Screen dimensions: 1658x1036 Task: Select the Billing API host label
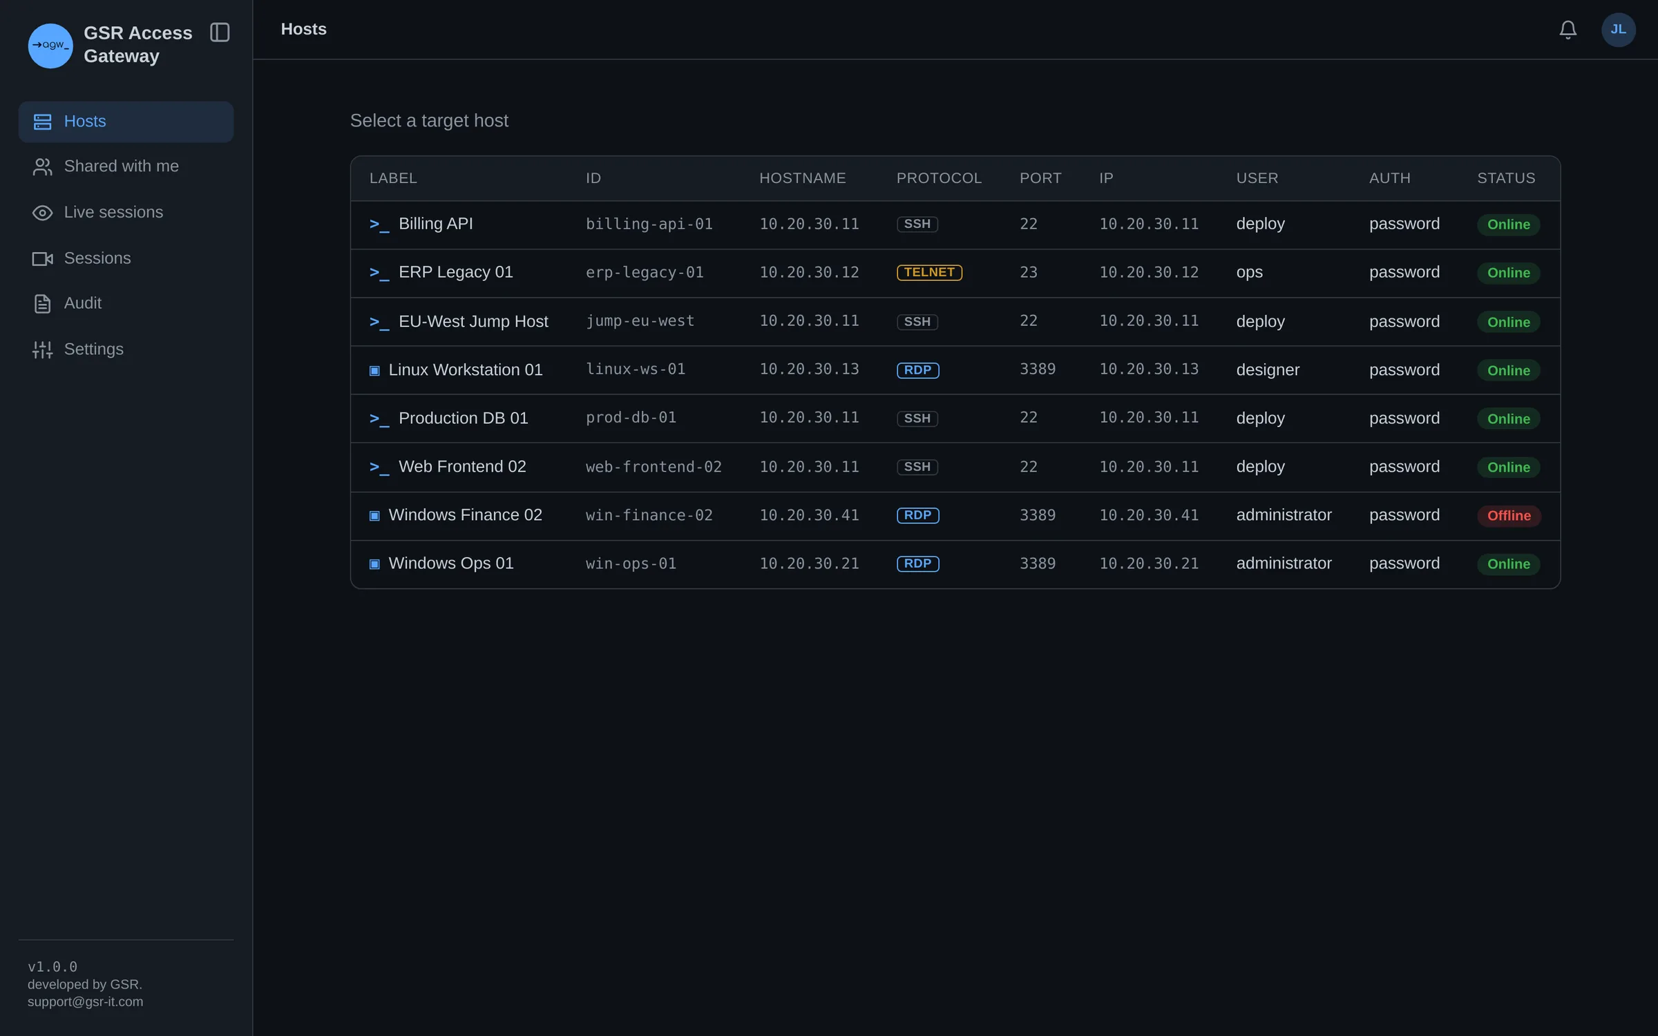coord(435,224)
